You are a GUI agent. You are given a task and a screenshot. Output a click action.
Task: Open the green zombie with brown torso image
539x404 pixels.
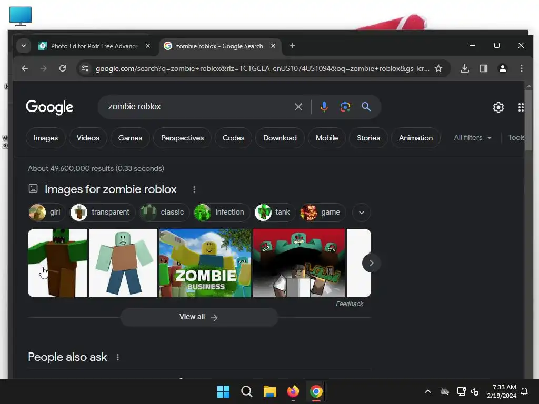(58, 263)
